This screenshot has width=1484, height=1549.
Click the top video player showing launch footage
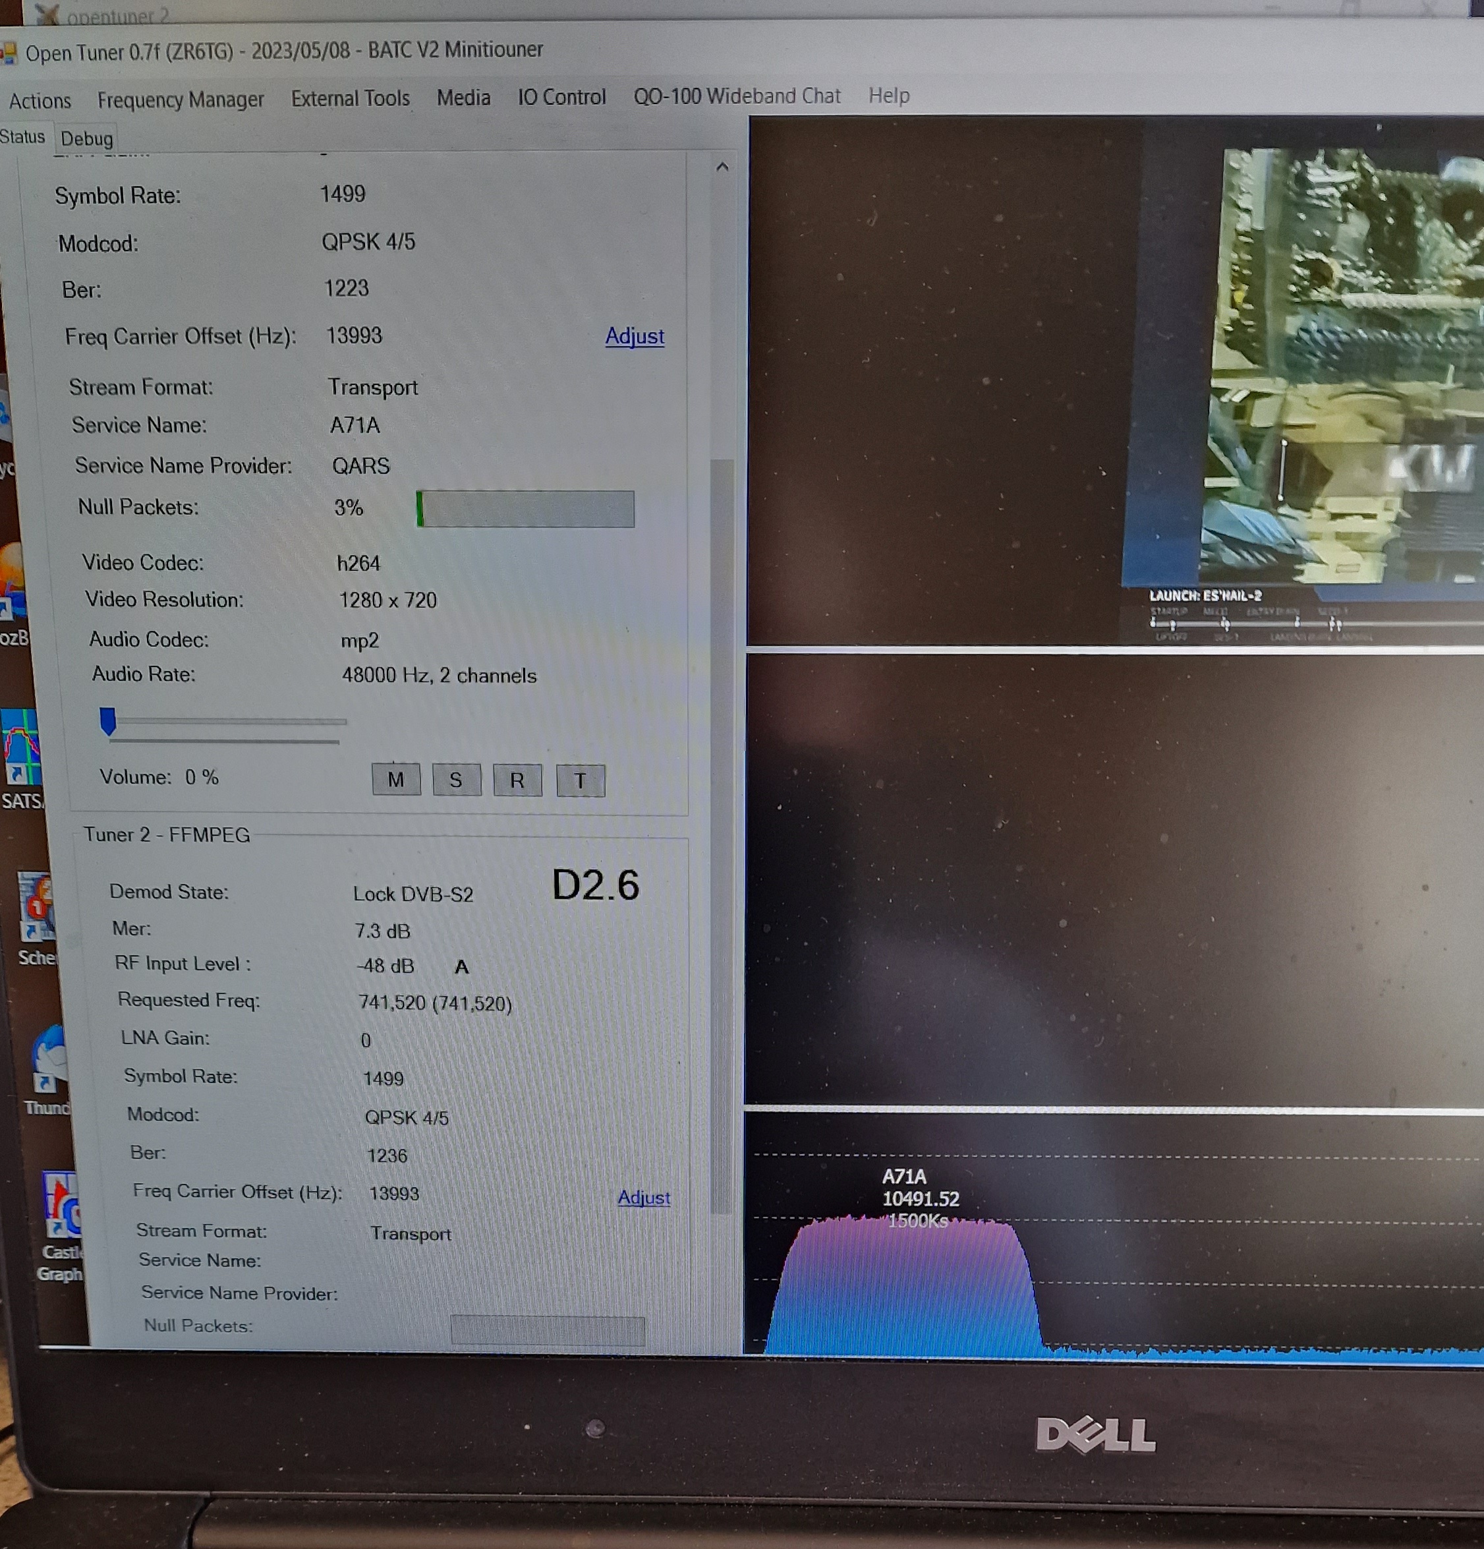point(1114,380)
